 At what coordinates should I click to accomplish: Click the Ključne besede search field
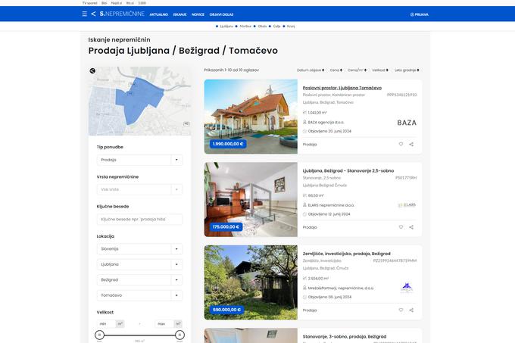coord(139,219)
